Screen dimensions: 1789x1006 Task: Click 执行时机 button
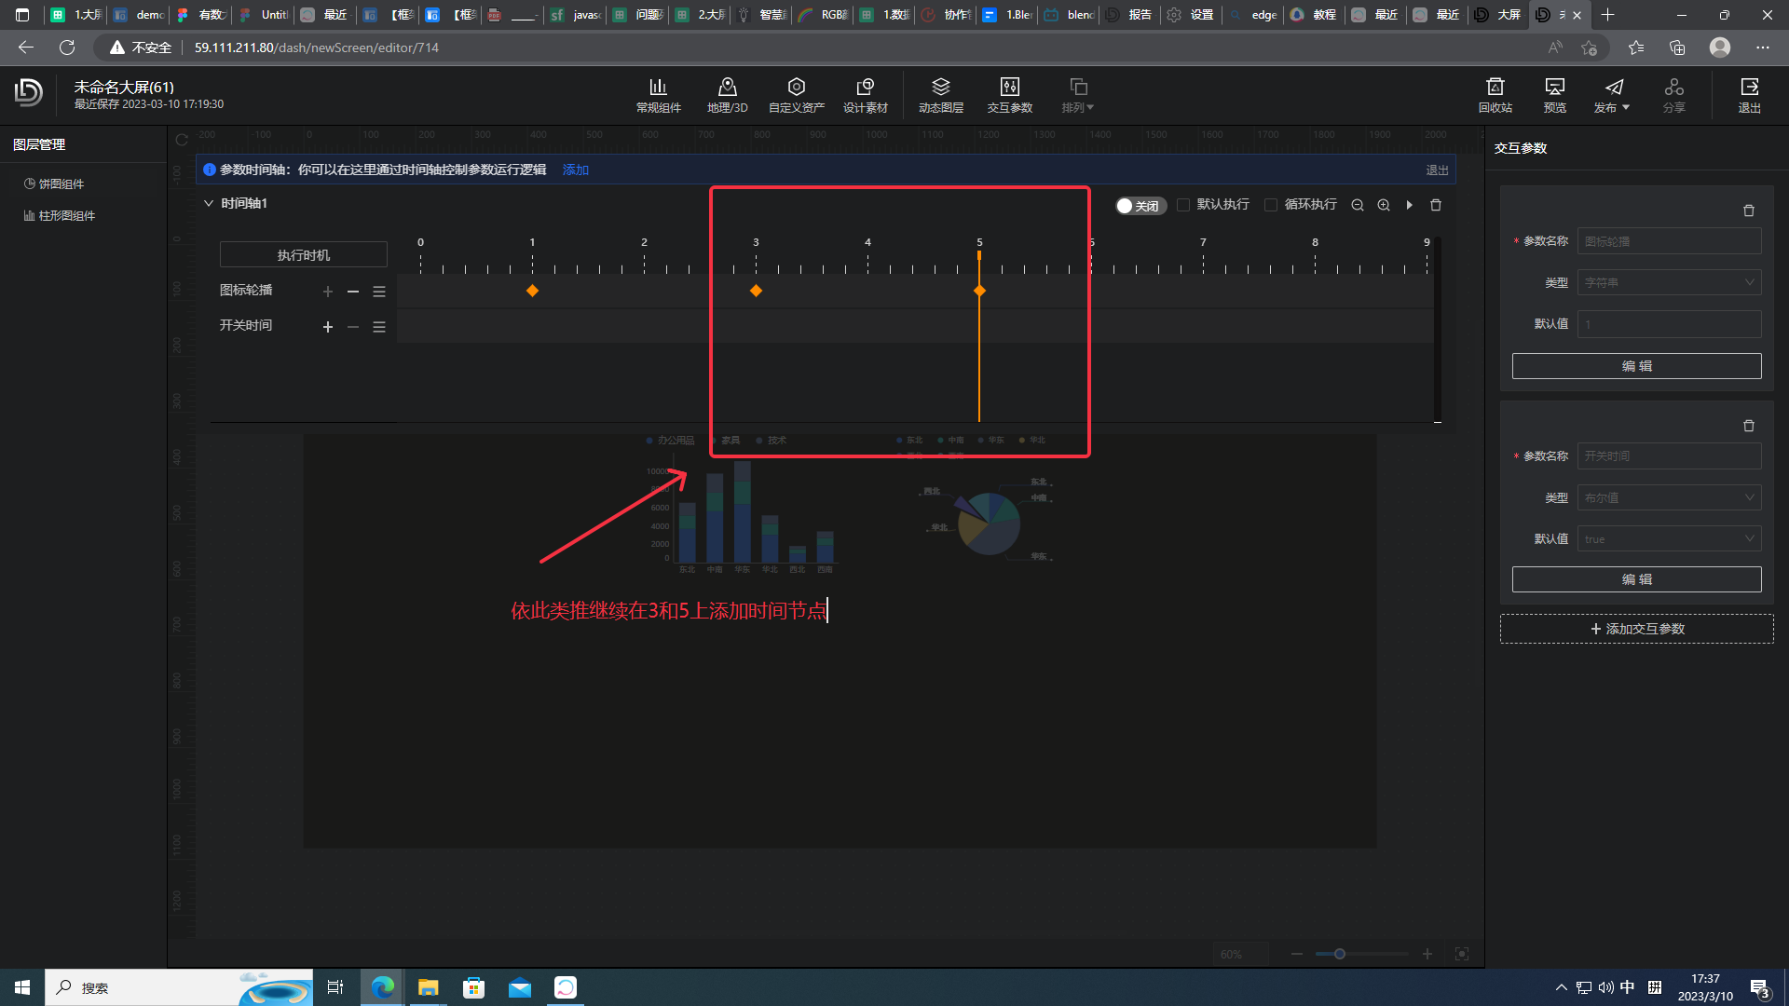(x=303, y=254)
